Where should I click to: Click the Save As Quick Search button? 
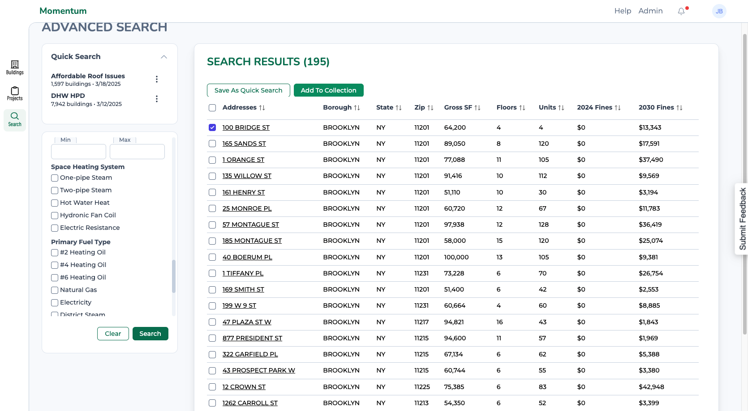[x=249, y=90]
